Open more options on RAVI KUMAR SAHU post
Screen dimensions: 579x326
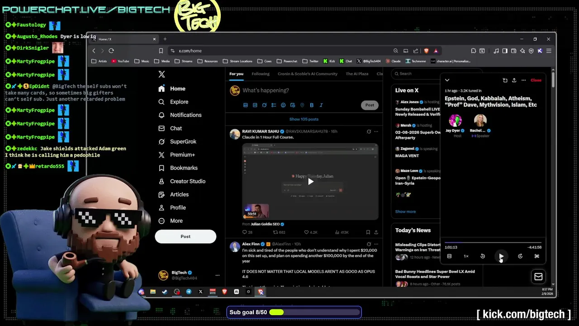376,131
